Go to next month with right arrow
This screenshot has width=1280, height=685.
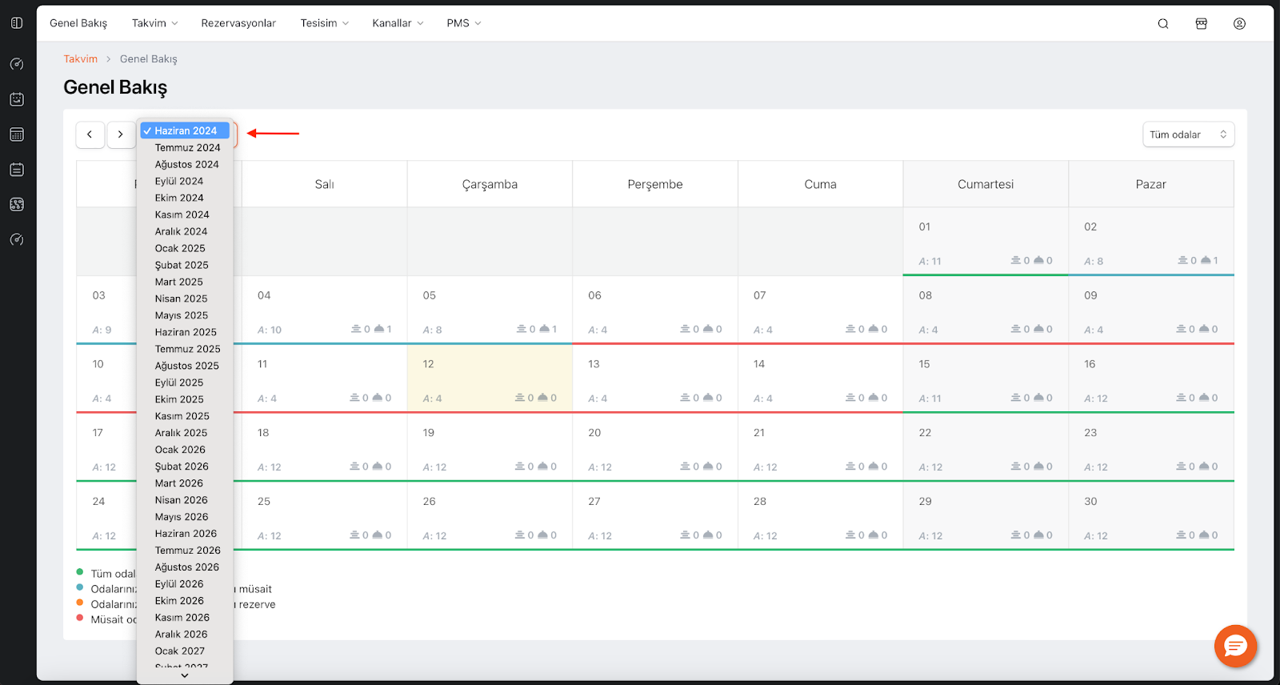pyautogui.click(x=121, y=134)
